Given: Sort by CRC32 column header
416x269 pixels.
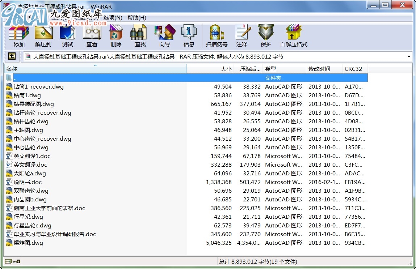Looking at the screenshot, I should tap(355, 69).
